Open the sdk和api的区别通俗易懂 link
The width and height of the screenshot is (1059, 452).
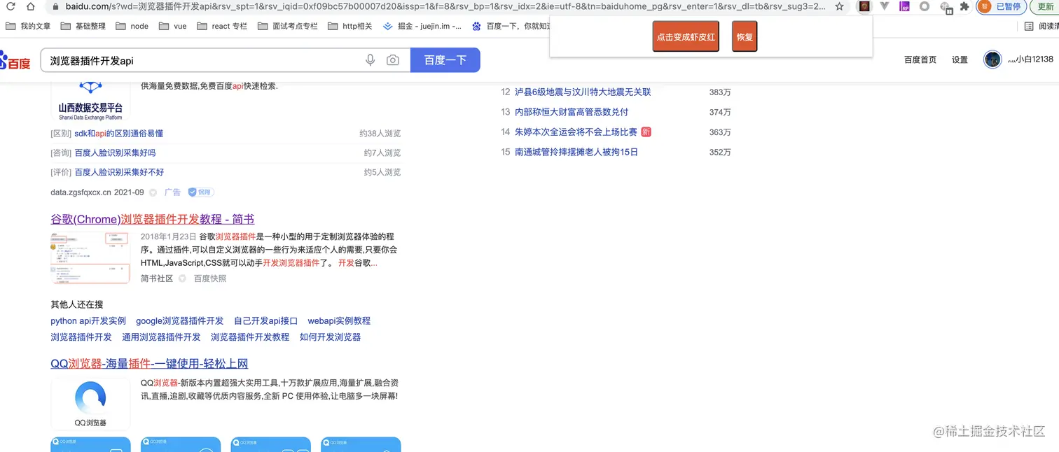119,133
